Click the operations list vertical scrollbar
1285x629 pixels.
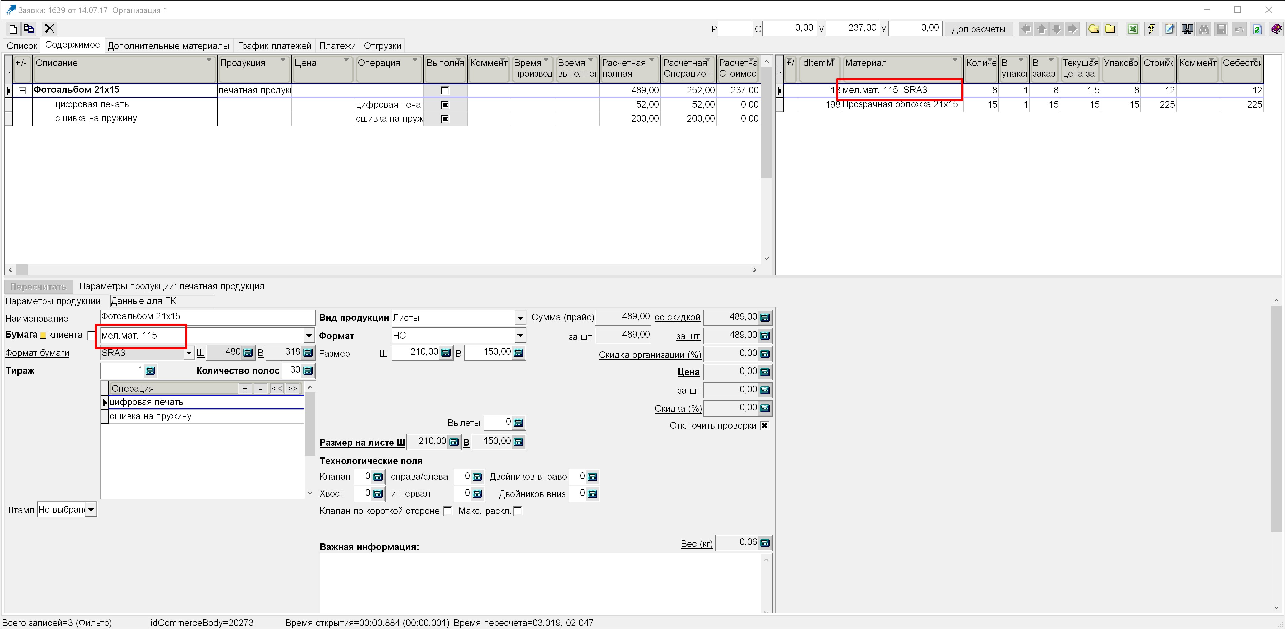pyautogui.click(x=310, y=441)
